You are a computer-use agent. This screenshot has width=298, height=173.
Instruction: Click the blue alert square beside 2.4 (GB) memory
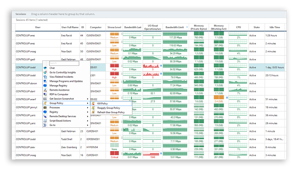pos(227,97)
